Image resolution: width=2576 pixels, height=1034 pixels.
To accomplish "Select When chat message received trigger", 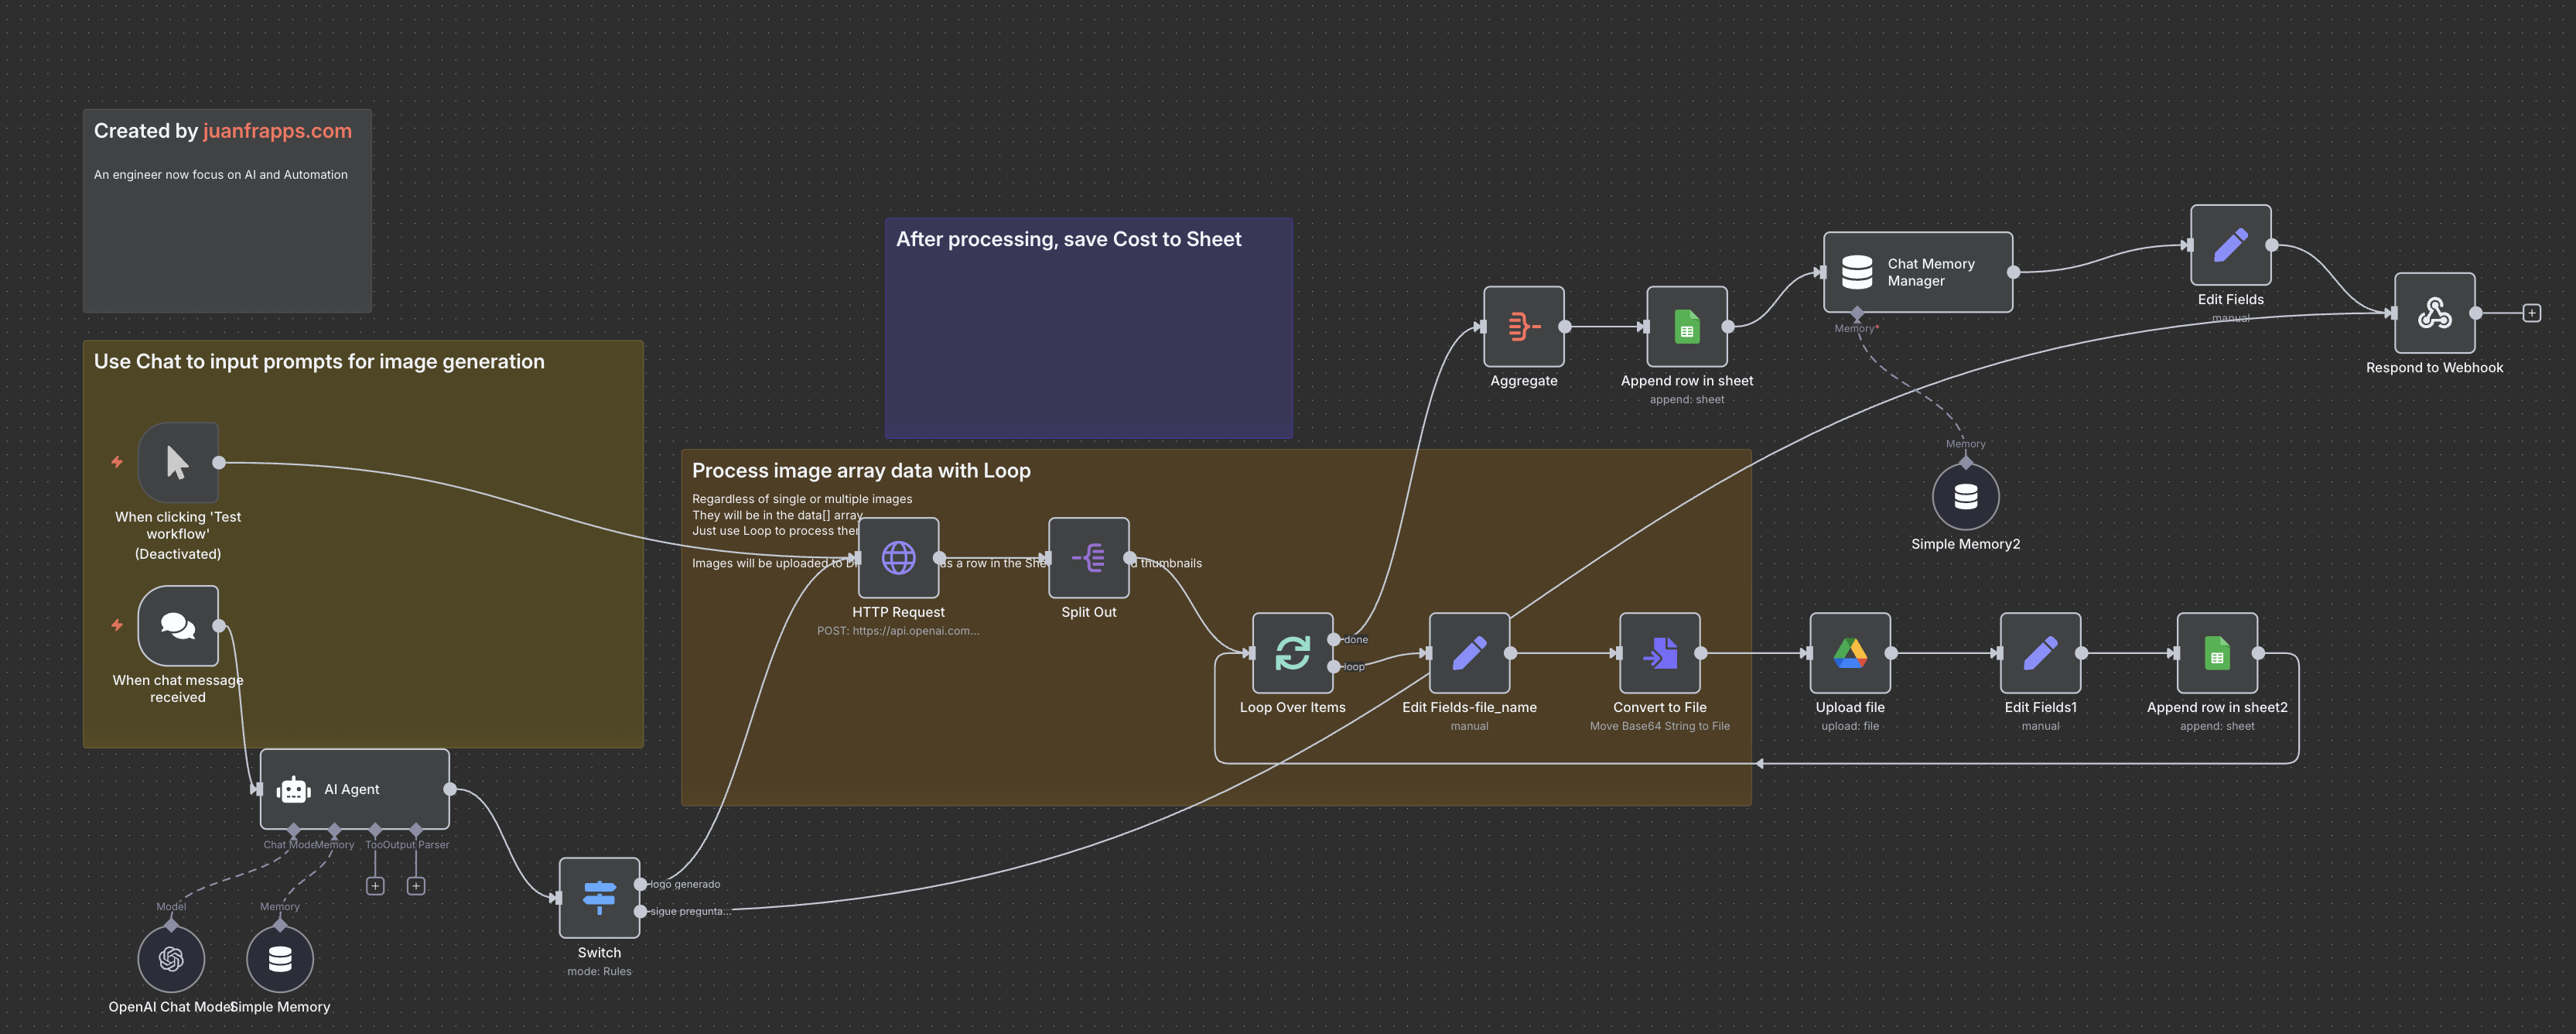I will [178, 625].
